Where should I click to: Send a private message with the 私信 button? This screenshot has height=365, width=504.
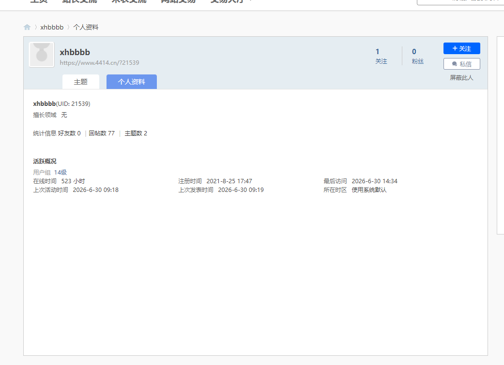click(x=461, y=64)
